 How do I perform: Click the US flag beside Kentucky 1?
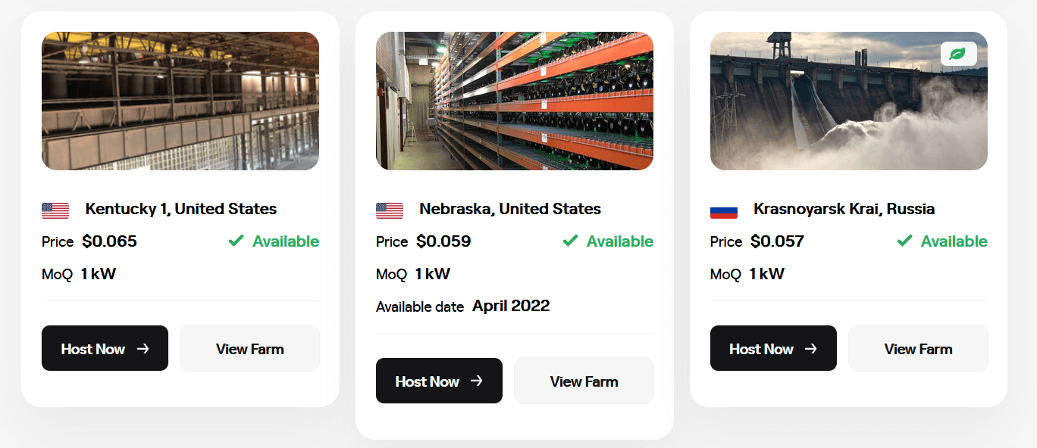coord(55,210)
